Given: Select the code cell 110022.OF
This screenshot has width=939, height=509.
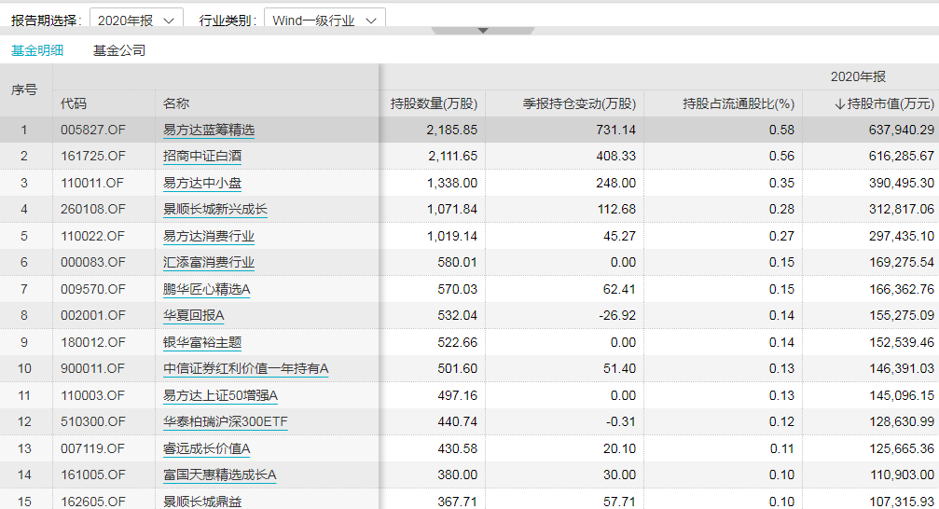Looking at the screenshot, I should point(93,237).
